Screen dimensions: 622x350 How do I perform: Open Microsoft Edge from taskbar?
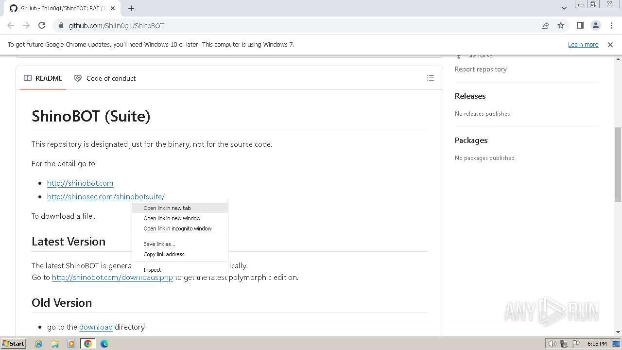click(104, 344)
